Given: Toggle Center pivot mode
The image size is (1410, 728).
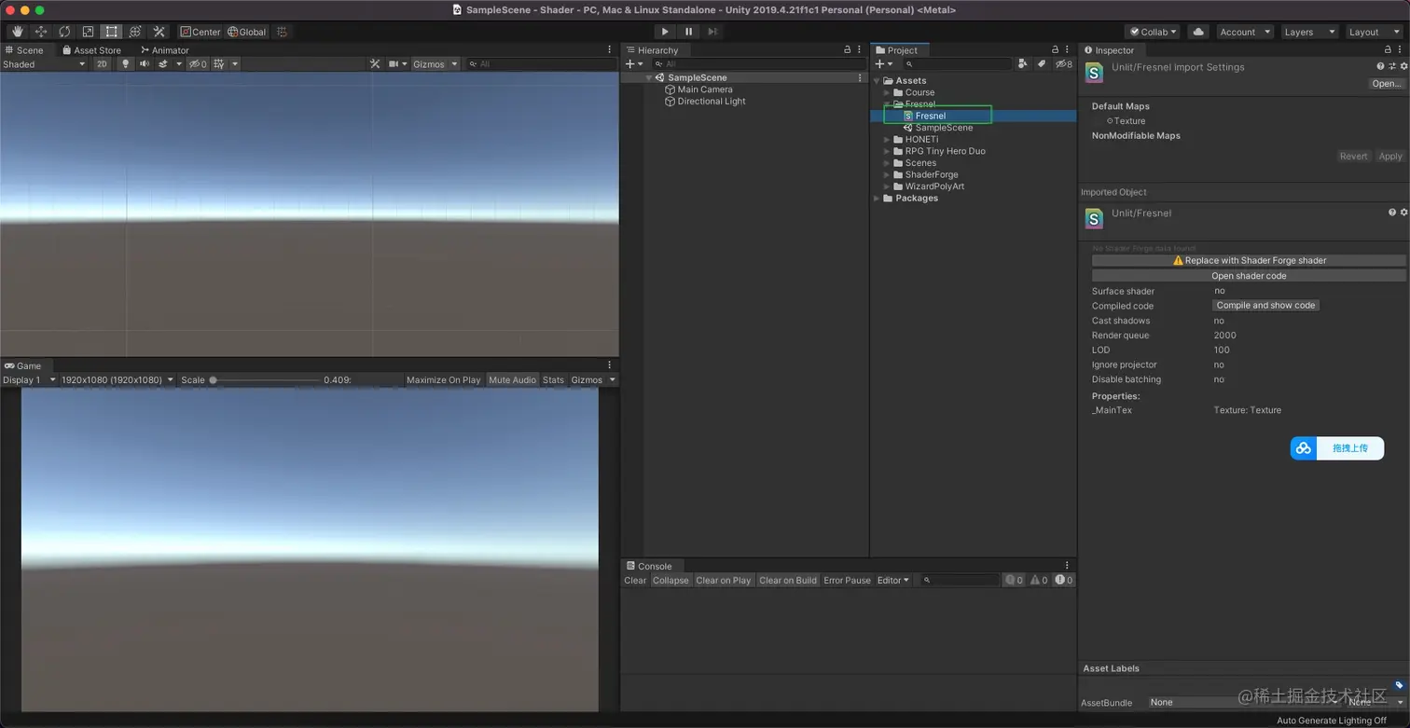Looking at the screenshot, I should click(200, 32).
